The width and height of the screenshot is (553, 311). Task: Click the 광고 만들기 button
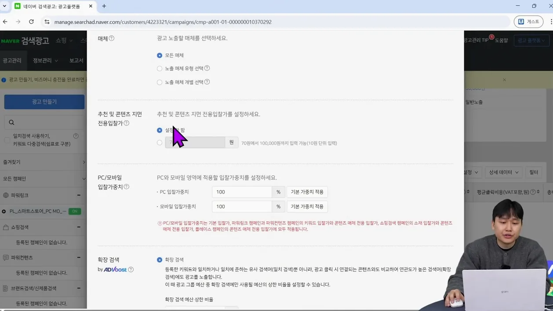44,102
